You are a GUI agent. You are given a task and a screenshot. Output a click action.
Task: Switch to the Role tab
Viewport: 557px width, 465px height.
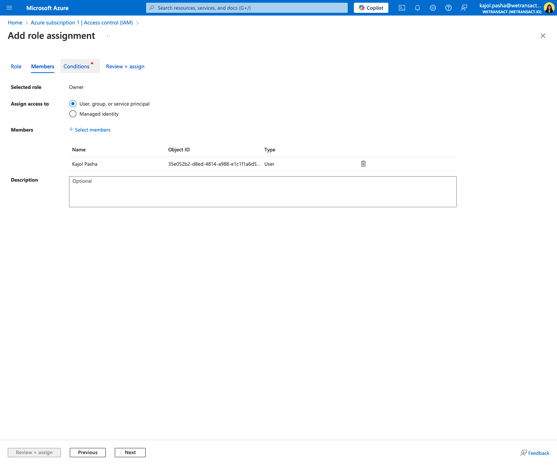(16, 66)
